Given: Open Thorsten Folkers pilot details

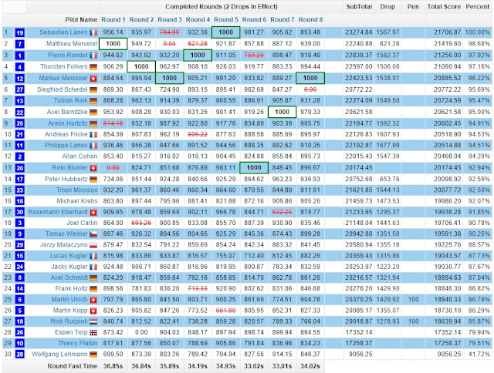Looking at the screenshot, I should 63,66.
